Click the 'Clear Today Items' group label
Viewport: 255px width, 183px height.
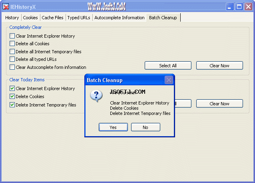[x=27, y=80]
